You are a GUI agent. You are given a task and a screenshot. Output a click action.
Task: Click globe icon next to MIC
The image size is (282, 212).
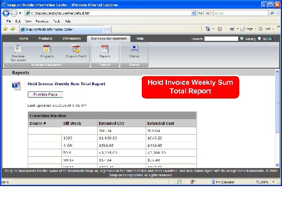pos(271,39)
